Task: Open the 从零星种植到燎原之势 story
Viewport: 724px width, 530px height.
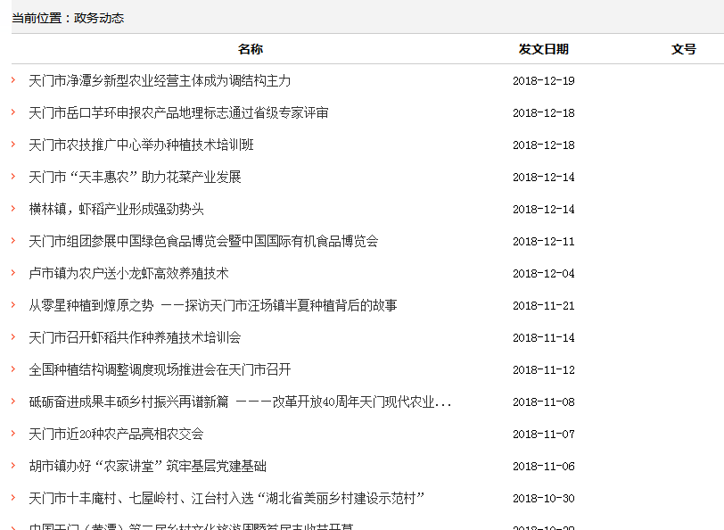Action: [212, 305]
